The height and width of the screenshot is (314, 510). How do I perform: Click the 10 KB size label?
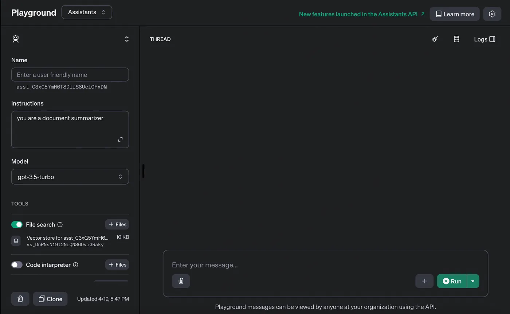pos(122,237)
